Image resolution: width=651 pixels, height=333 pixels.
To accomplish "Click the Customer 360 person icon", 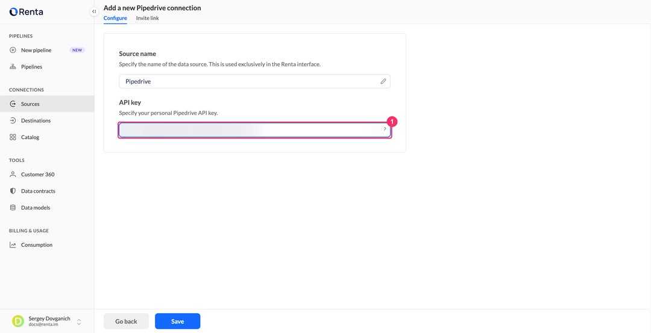I will click(13, 175).
